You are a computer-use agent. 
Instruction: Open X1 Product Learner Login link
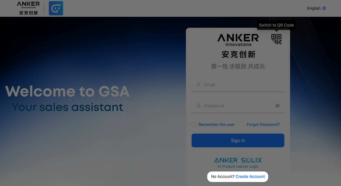click(x=238, y=167)
